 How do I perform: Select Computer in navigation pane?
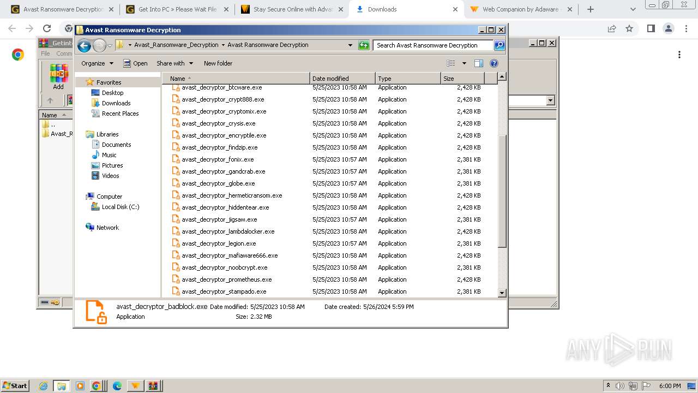pyautogui.click(x=109, y=196)
